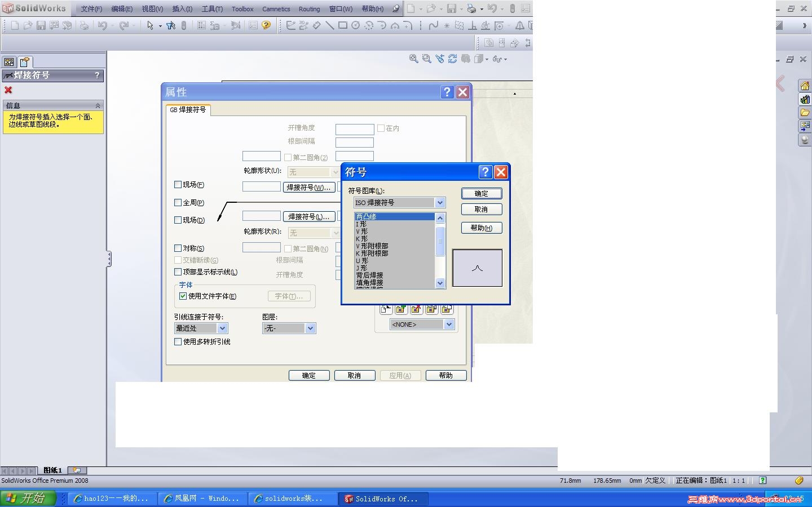Screen dimensions: 812x507
Task: Open the 符号图库 ISO 焊接符号 dropdown
Action: (x=440, y=203)
